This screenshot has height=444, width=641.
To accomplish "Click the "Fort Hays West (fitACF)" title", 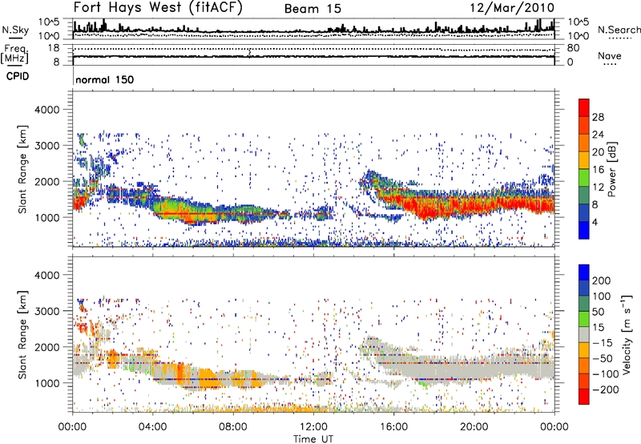I will point(158,7).
